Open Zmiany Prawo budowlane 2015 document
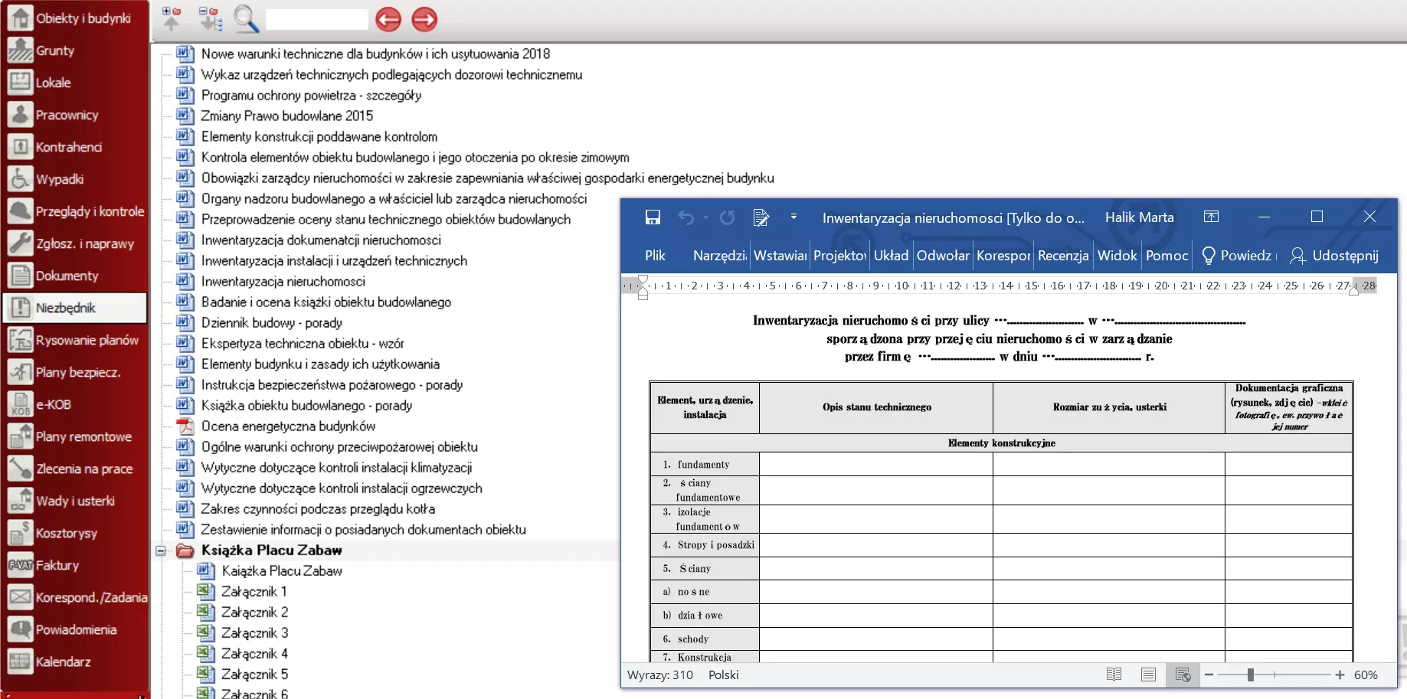This screenshot has width=1407, height=699. (286, 116)
